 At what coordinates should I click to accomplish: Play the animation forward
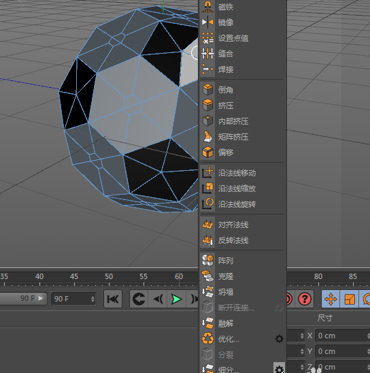point(177,299)
